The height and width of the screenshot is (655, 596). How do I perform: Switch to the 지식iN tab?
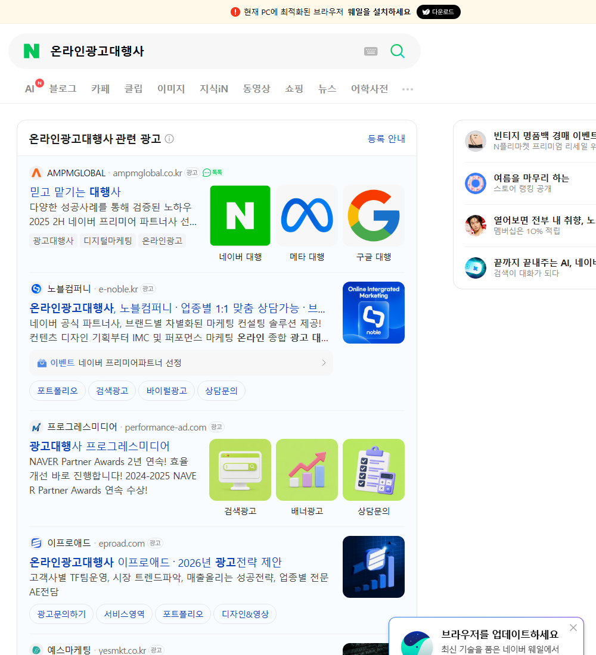click(x=214, y=89)
